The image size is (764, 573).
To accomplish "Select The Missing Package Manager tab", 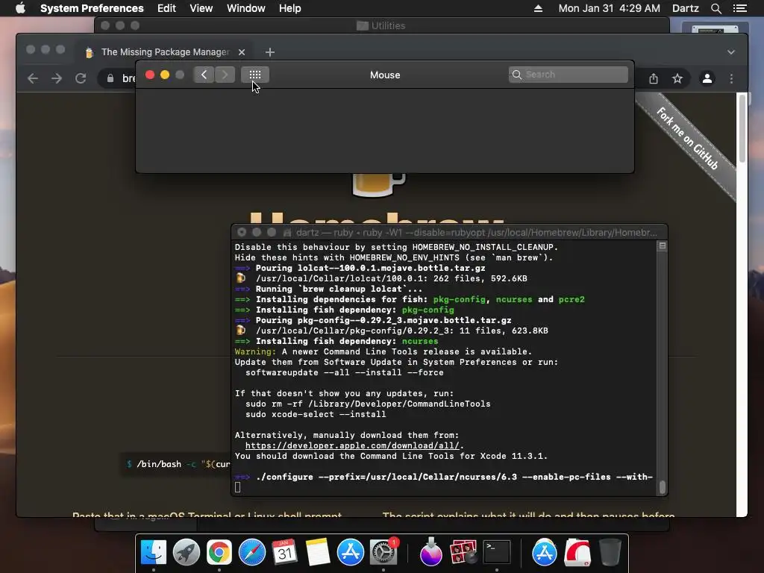I will point(165,52).
